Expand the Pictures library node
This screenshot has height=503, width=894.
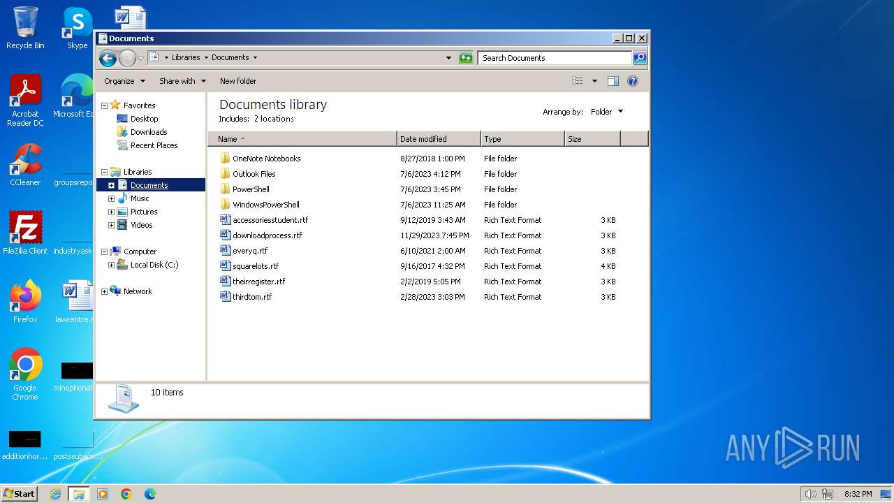click(111, 212)
